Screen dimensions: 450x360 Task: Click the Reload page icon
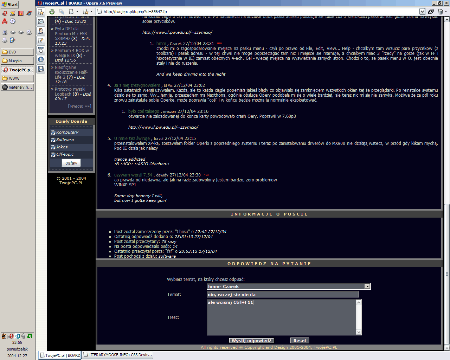click(52, 12)
